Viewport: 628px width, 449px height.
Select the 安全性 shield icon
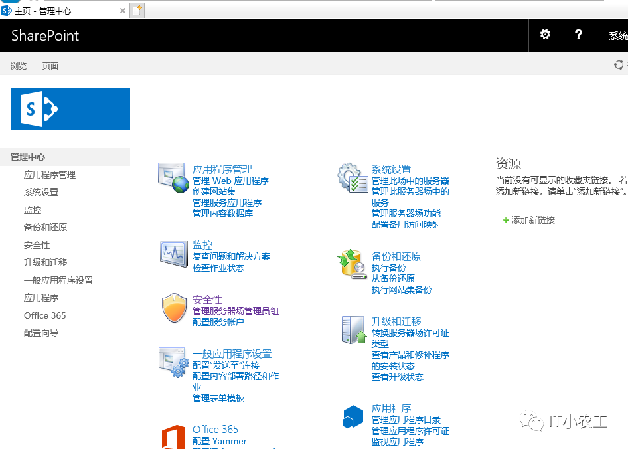pyautogui.click(x=174, y=308)
